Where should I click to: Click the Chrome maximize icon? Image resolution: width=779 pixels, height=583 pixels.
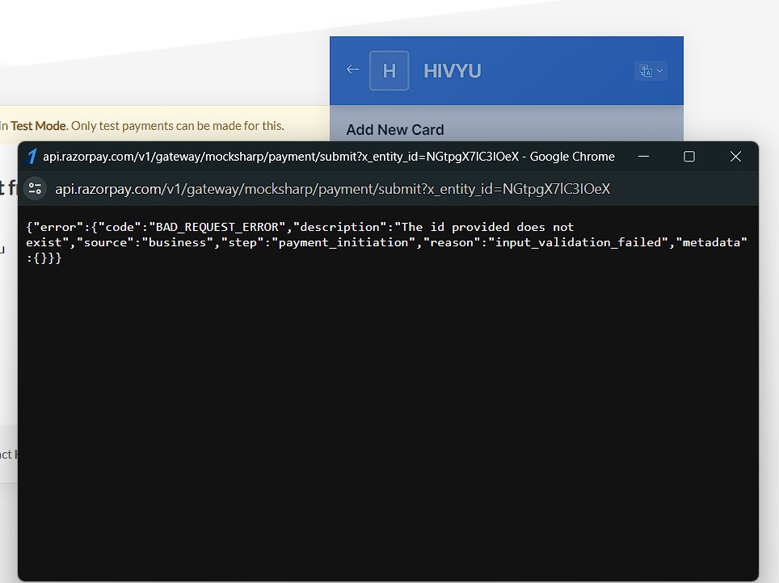pos(688,156)
